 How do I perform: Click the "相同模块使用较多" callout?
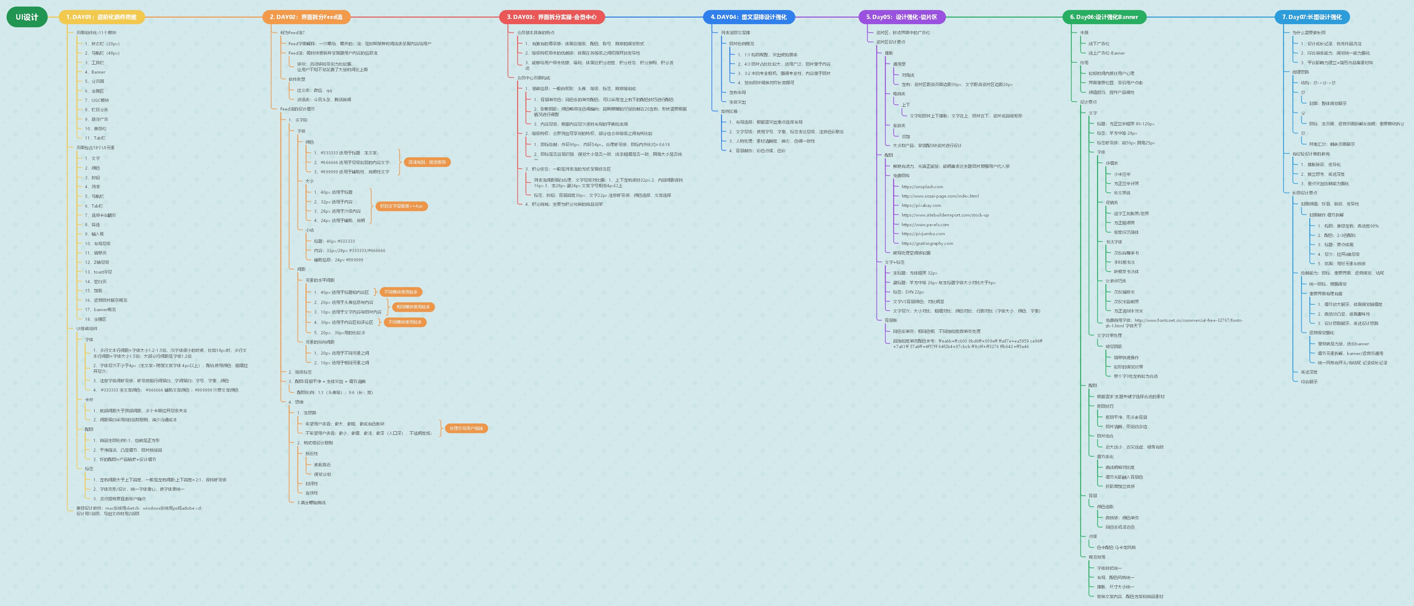(x=413, y=307)
